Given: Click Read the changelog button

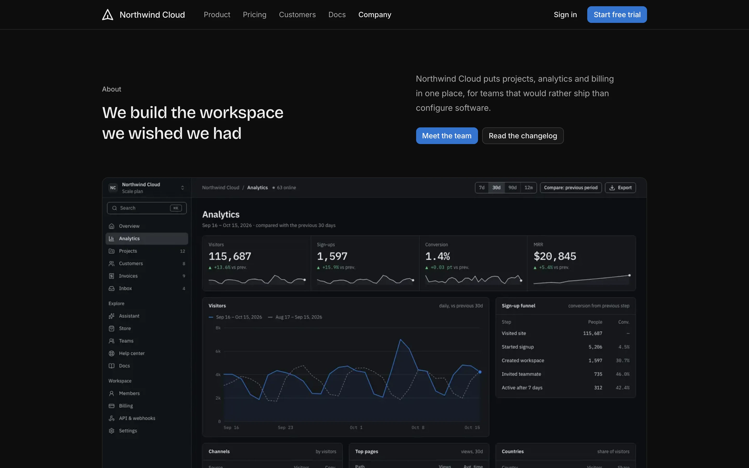Looking at the screenshot, I should (x=523, y=135).
